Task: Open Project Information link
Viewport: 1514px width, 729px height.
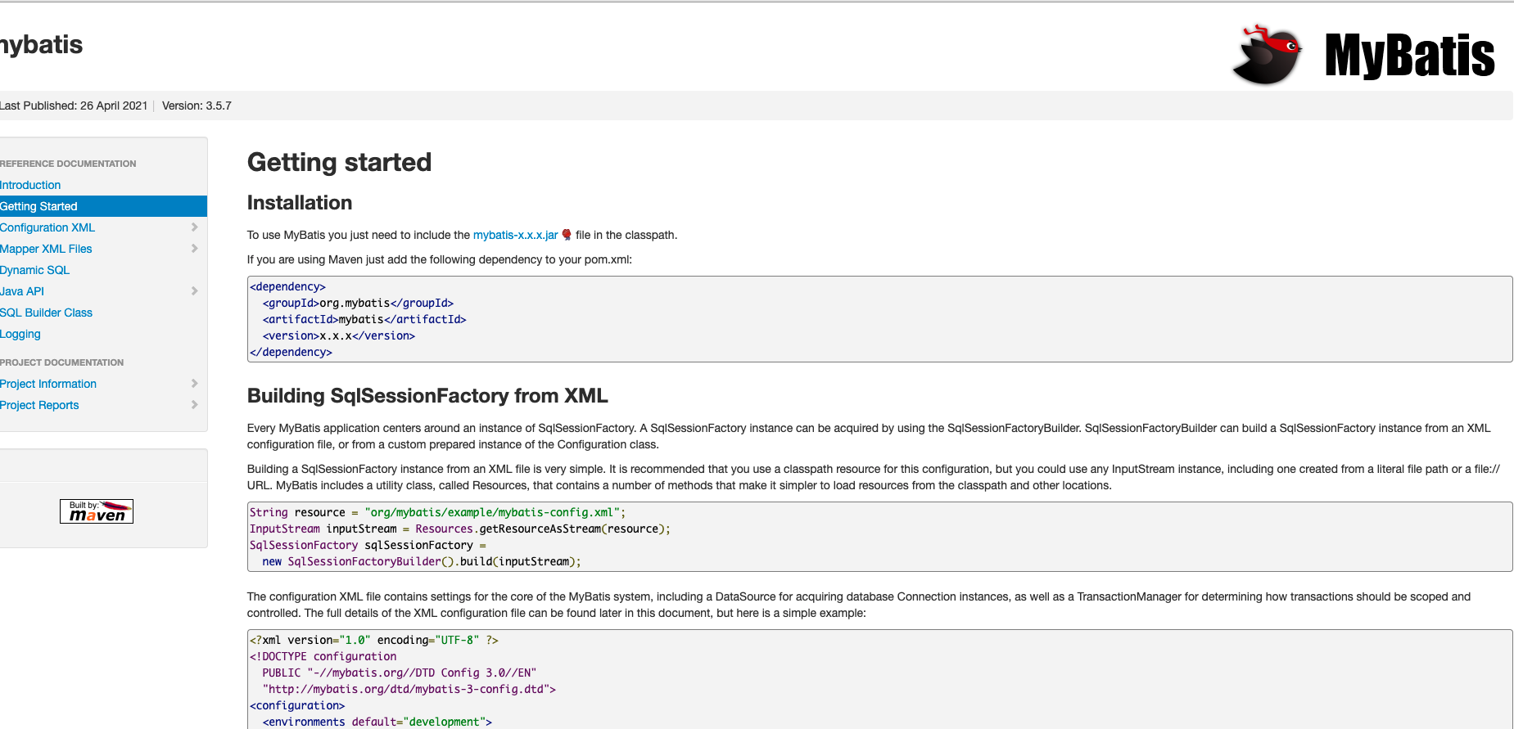Action: click(48, 384)
